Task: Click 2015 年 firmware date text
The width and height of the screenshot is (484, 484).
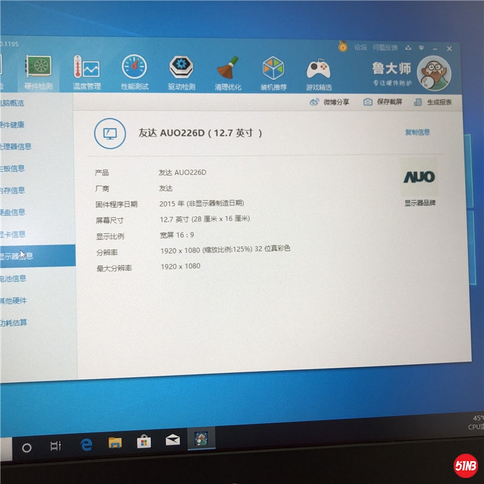Action: pos(201,203)
